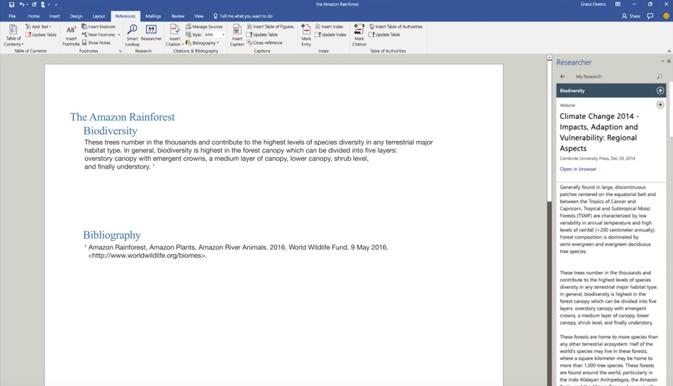The height and width of the screenshot is (386, 673).
Task: Click Update Table in the Table of Contents group
Action: coord(41,35)
